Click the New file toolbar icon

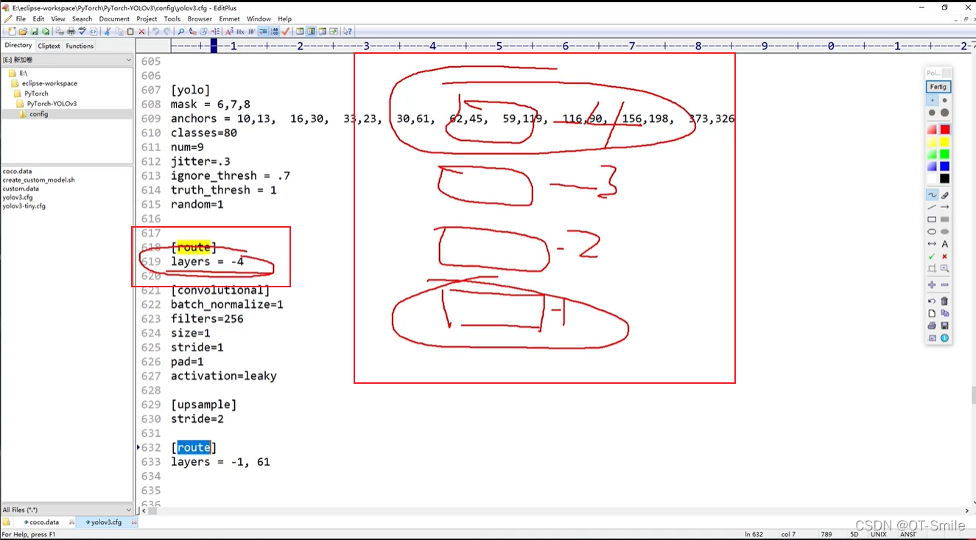tap(11, 32)
